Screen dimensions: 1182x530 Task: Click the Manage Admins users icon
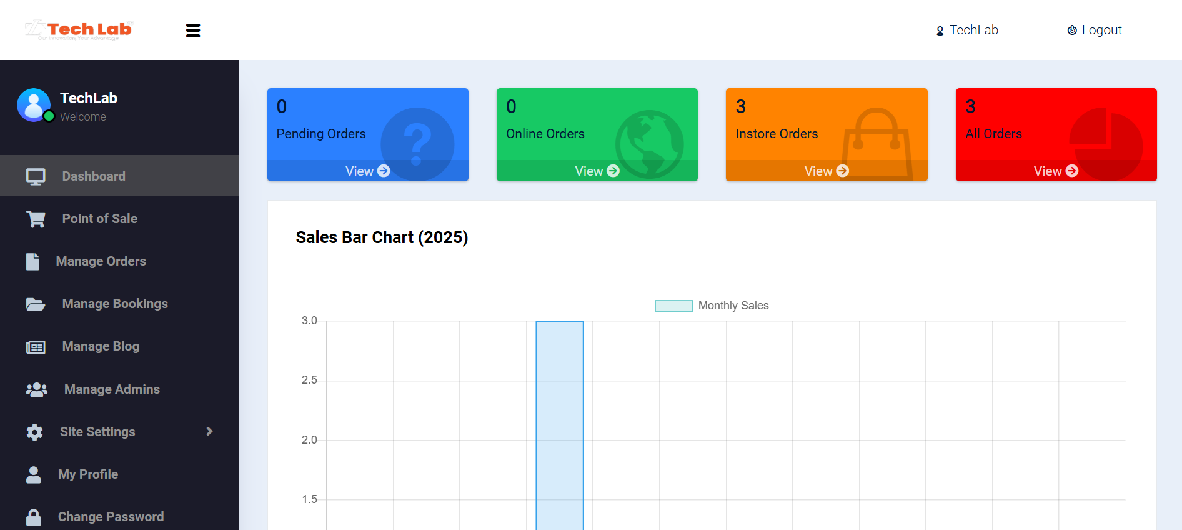pos(37,390)
